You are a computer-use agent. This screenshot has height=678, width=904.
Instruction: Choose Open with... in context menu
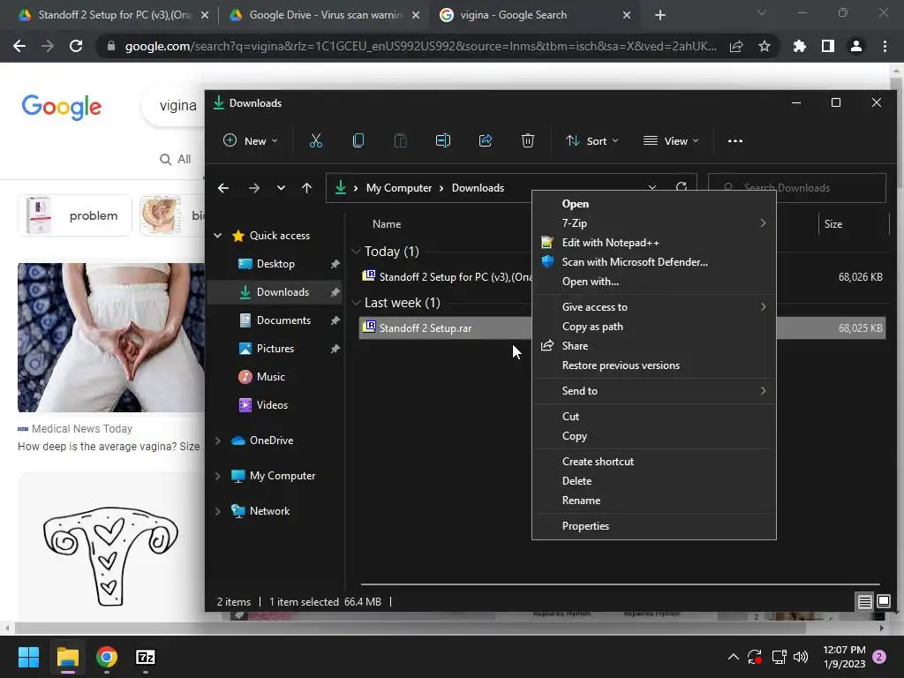[x=654, y=282]
